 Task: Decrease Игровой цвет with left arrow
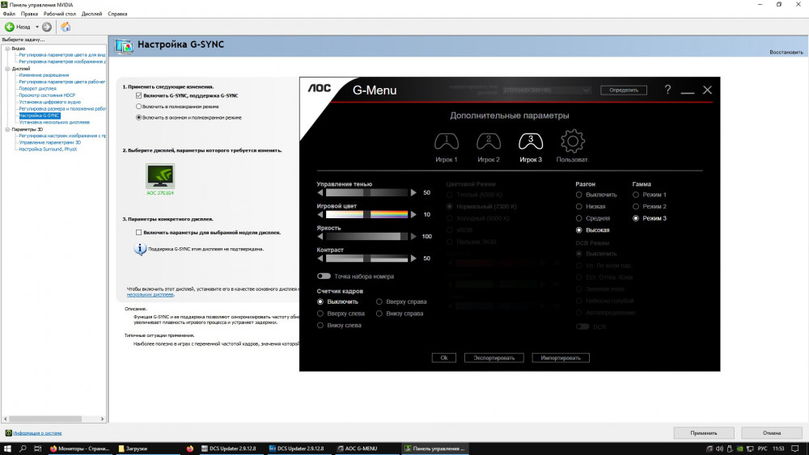tap(320, 214)
